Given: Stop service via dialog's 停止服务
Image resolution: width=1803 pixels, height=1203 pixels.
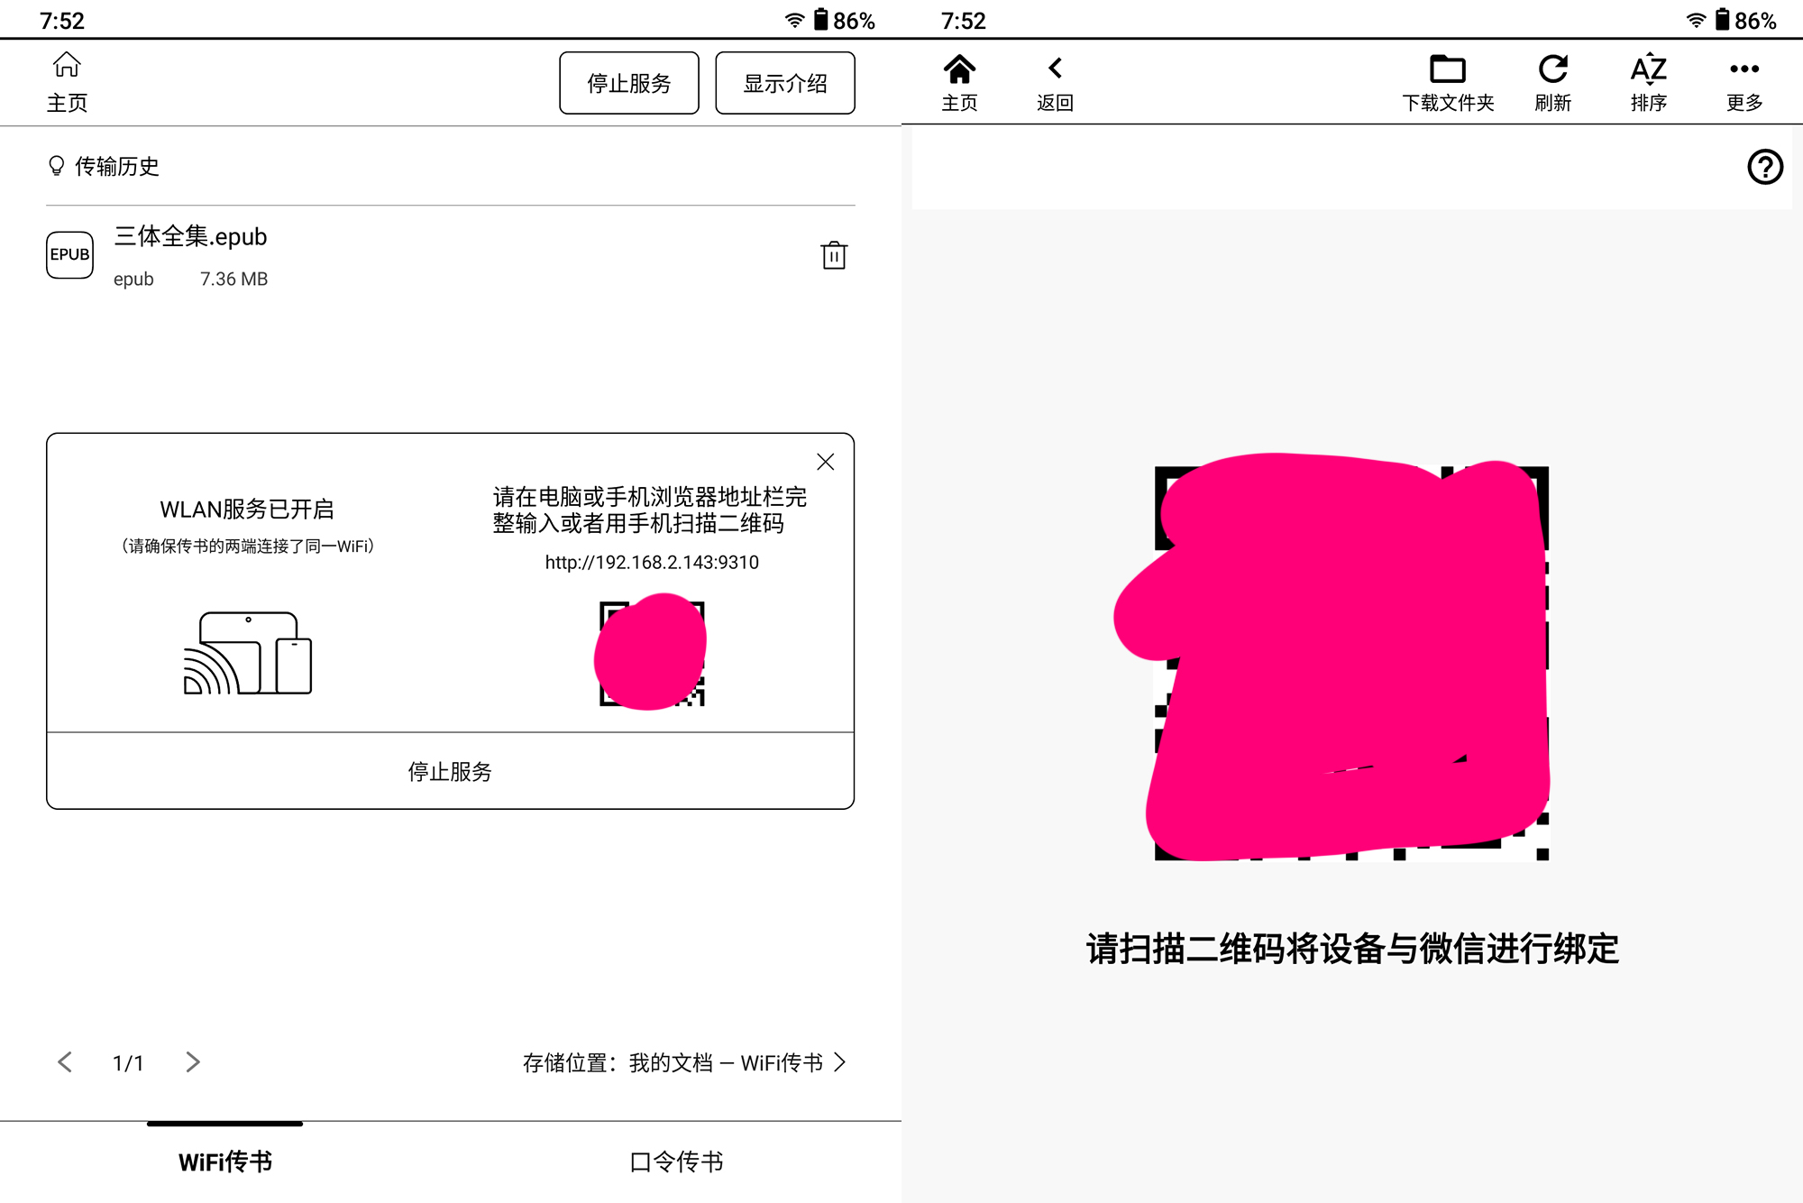Looking at the screenshot, I should click(449, 771).
